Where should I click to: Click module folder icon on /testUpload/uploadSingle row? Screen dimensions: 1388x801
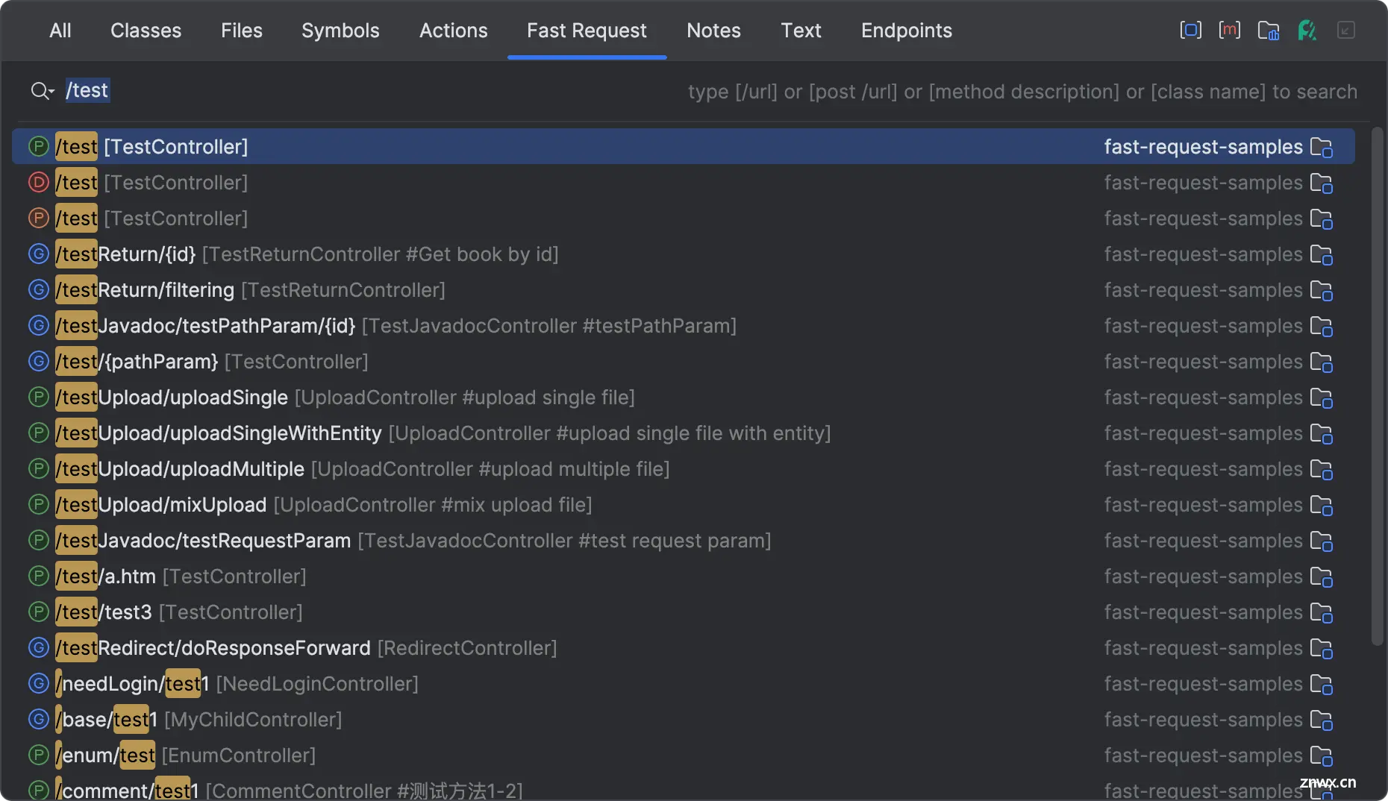click(x=1322, y=398)
